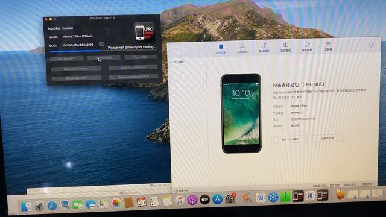Open App Store from the Dock
The width and height of the screenshot is (386, 217).
pos(217,199)
